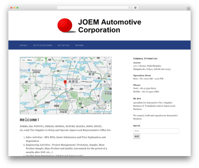The width and height of the screenshot is (199, 168).
Task: Click the 'We are' sidebar heading
Action: click(137, 98)
